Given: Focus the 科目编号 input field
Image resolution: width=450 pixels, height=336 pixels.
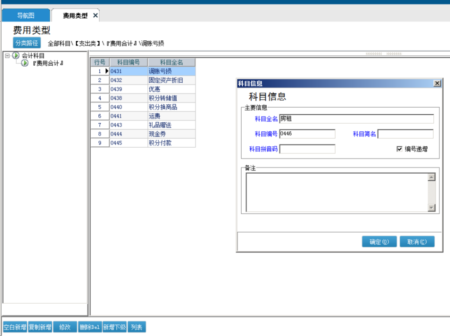Looking at the screenshot, I should tap(307, 133).
